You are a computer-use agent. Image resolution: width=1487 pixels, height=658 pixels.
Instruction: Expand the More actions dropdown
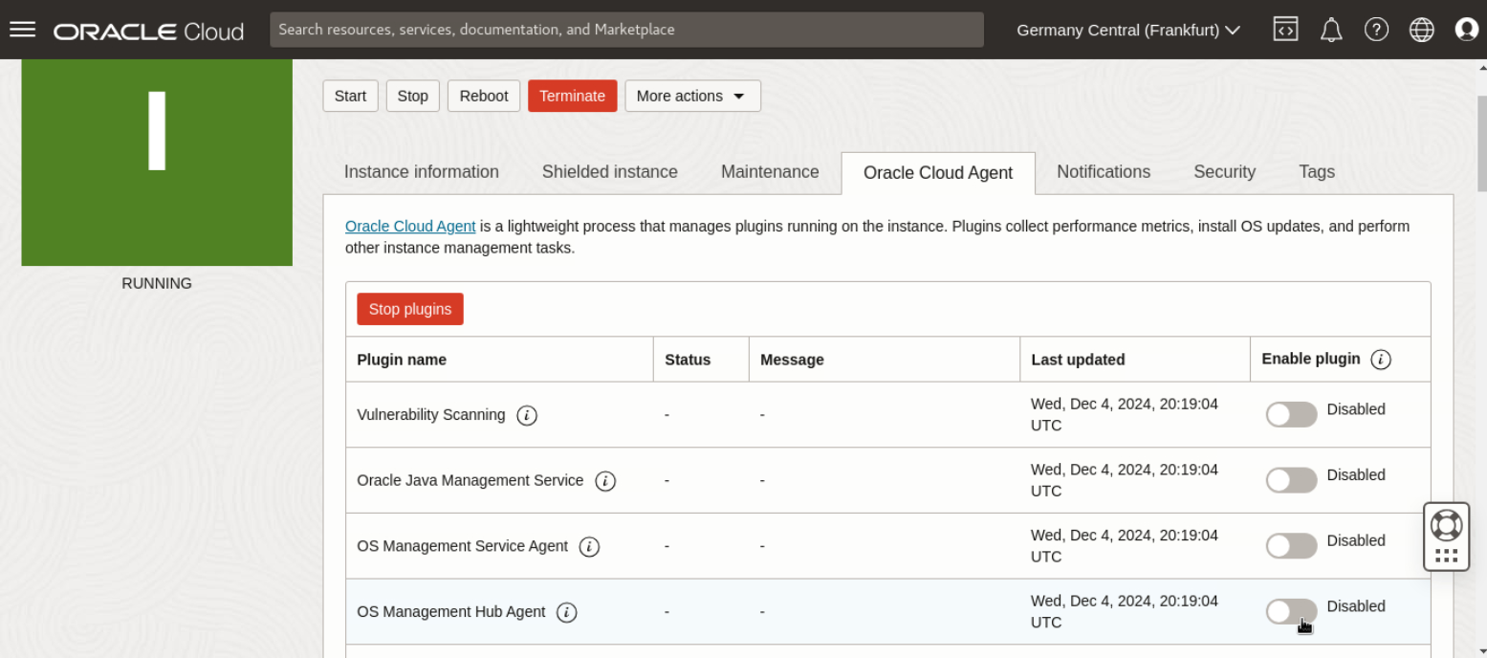pos(692,96)
